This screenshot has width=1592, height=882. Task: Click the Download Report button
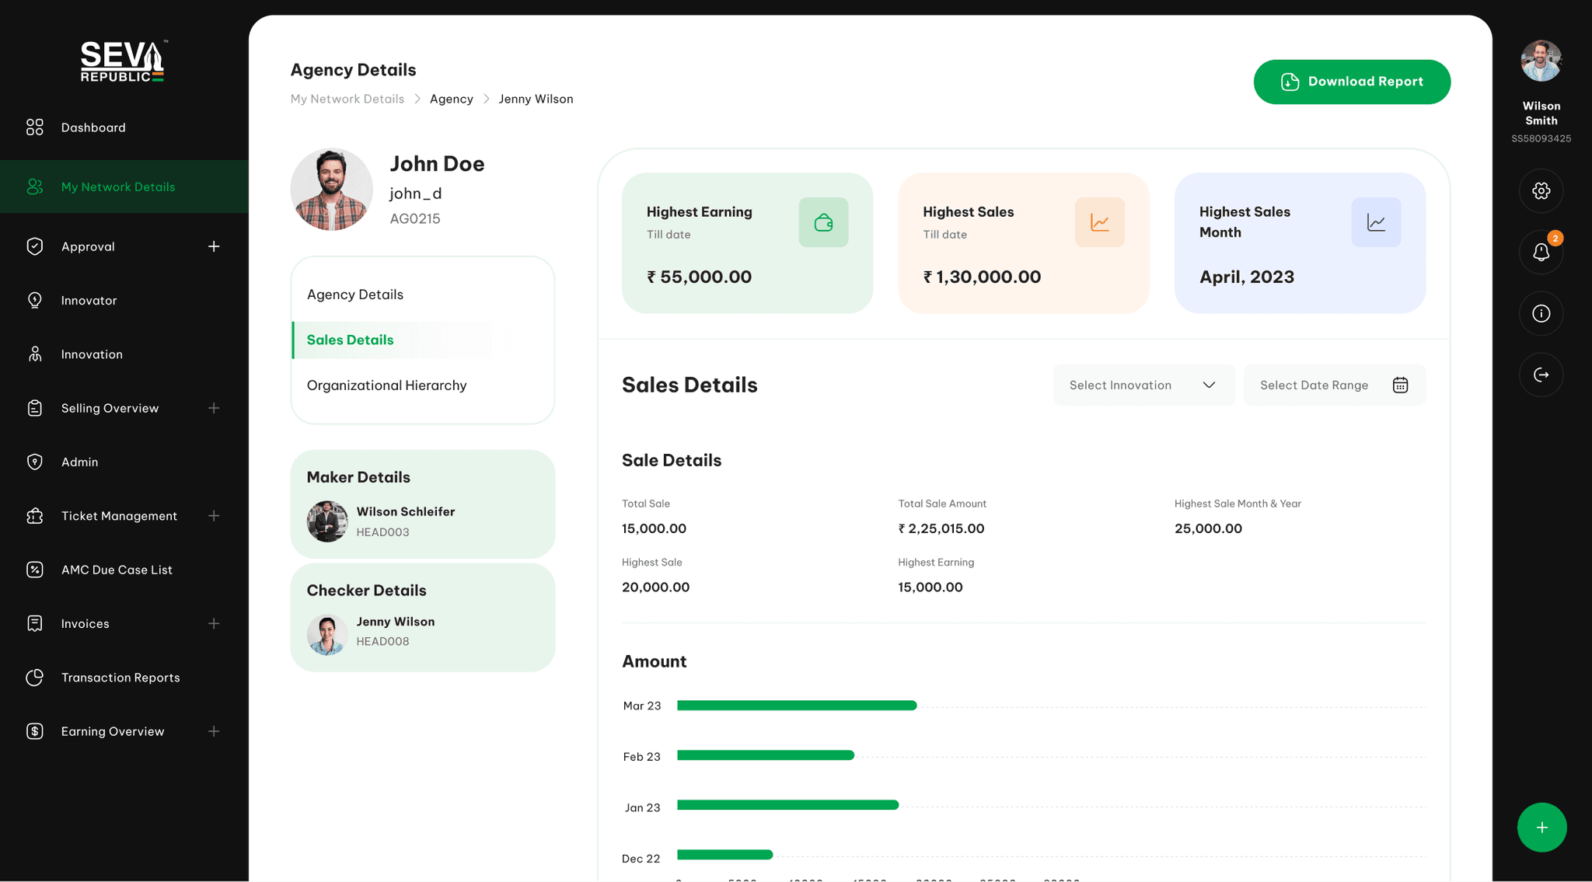click(1352, 82)
